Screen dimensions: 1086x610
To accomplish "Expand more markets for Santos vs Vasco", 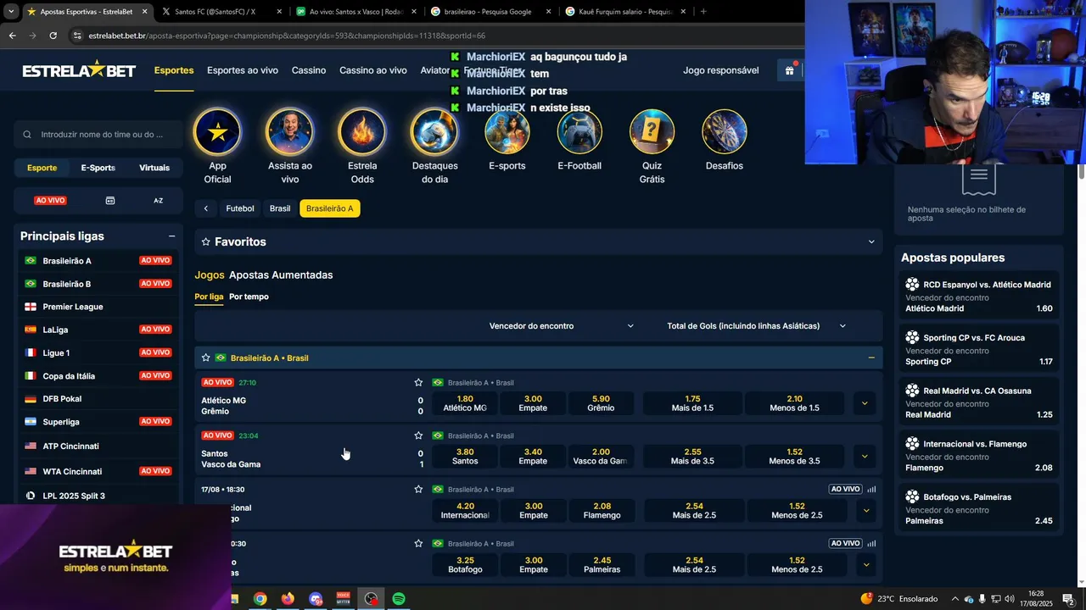I will 865,457.
